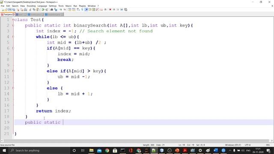Cut selection with the scissors icon
This screenshot has height=154, width=274.
click(30, 9)
